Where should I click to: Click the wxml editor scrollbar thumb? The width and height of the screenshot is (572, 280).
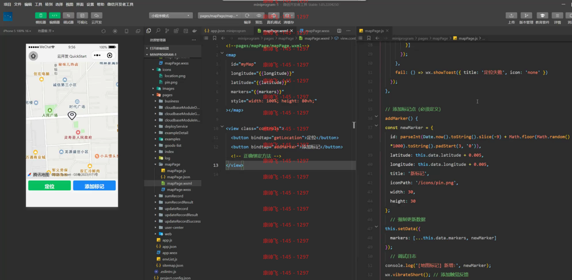(x=354, y=125)
